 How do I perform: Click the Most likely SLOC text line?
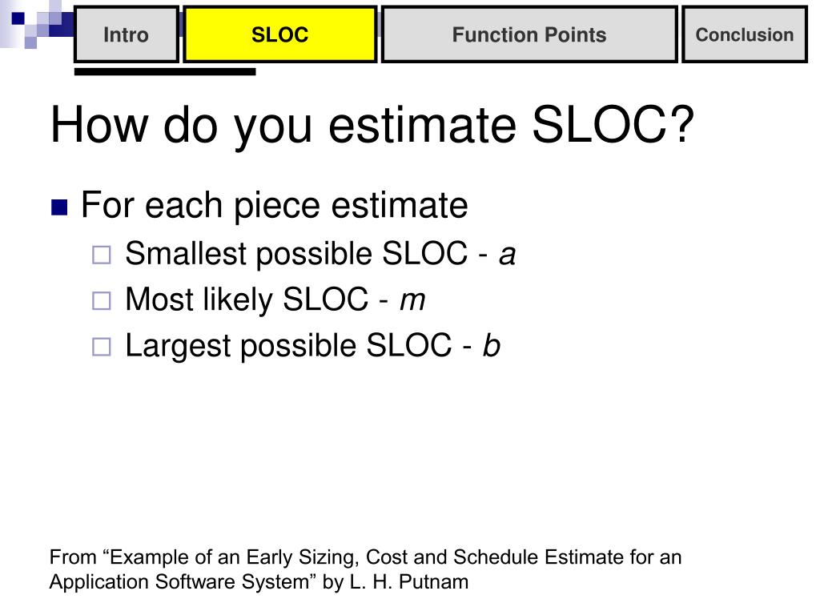click(275, 300)
